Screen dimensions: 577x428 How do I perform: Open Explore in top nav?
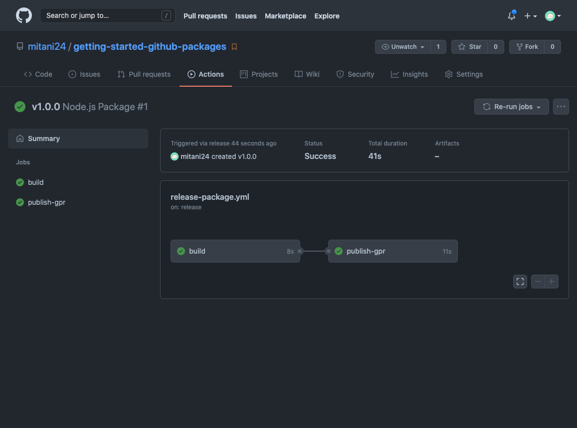[x=327, y=16]
